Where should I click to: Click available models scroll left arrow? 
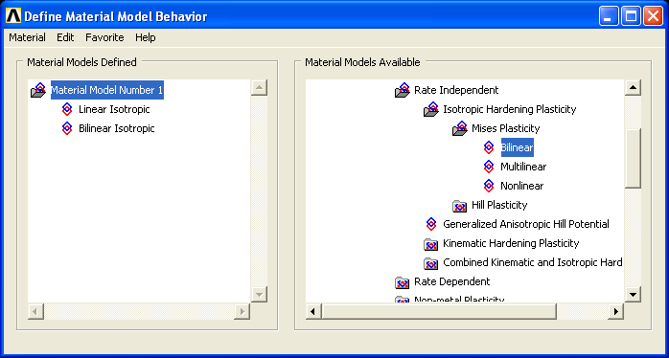tap(313, 311)
